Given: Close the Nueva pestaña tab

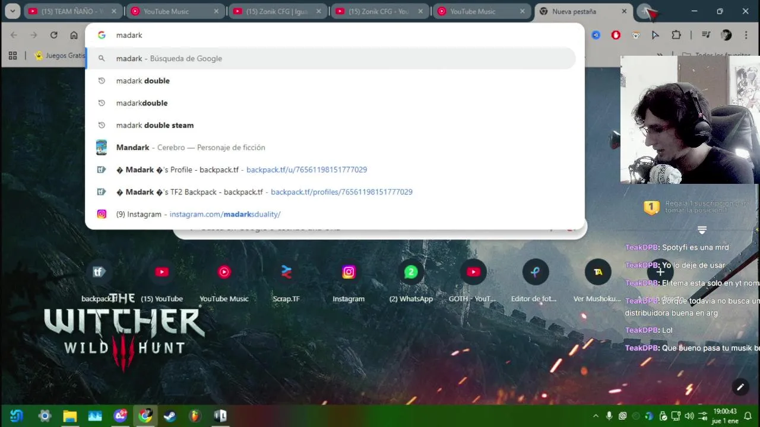Looking at the screenshot, I should coord(624,11).
